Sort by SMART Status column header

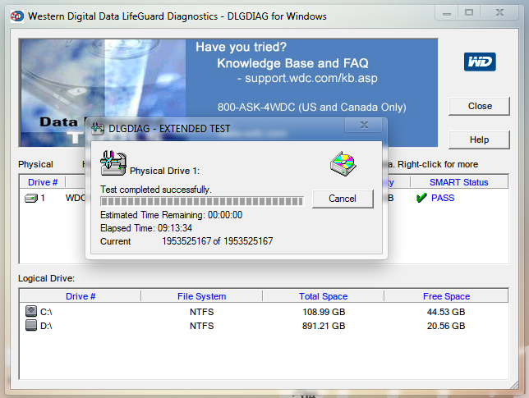coord(459,182)
